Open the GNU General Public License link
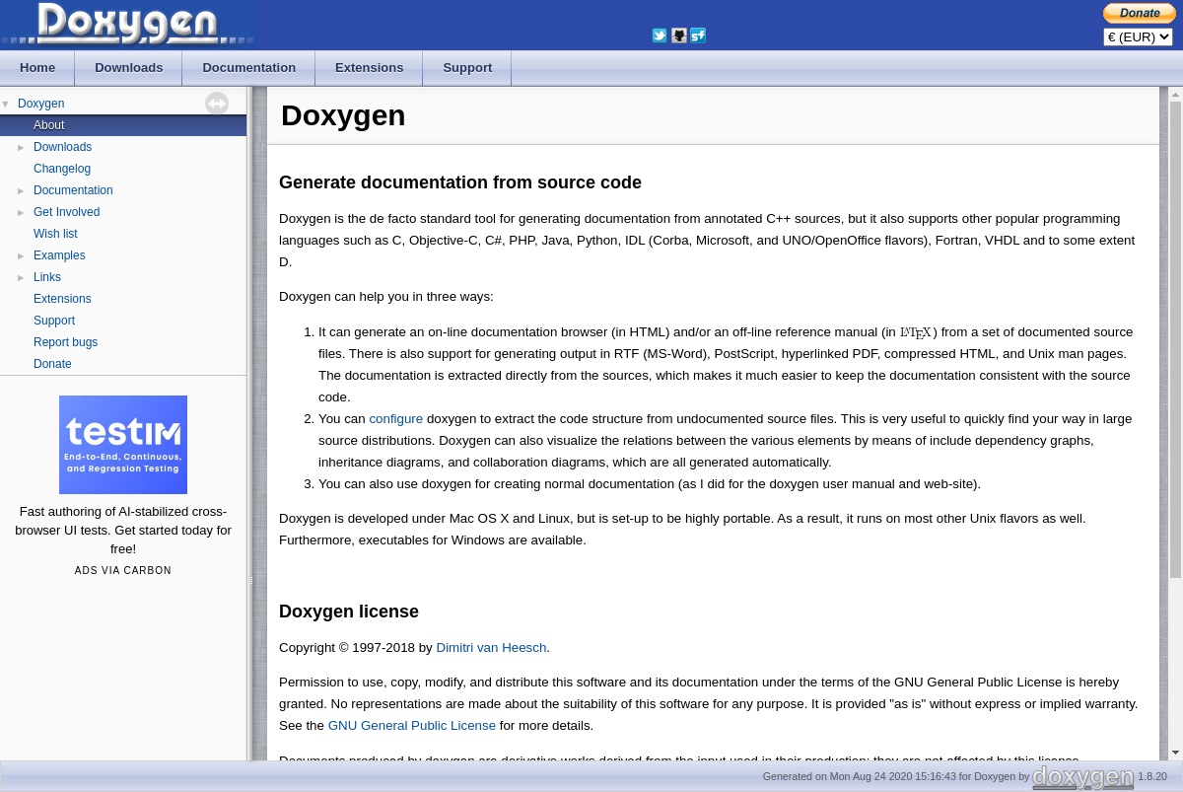This screenshot has height=792, width=1183. tap(411, 726)
